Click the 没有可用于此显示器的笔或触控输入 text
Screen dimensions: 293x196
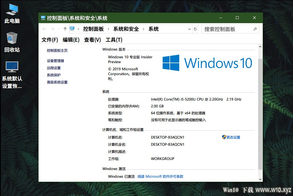[x=178, y=120]
